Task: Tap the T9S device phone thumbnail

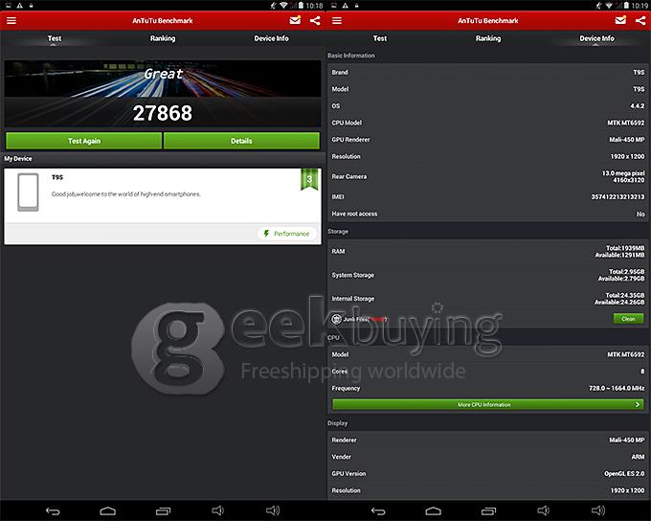Action: point(28,192)
